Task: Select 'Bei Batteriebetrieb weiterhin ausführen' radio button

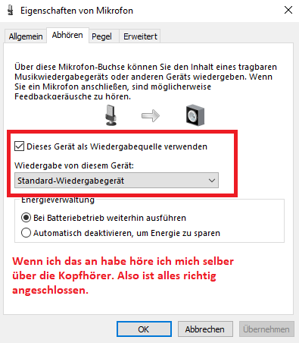Action: 26,218
